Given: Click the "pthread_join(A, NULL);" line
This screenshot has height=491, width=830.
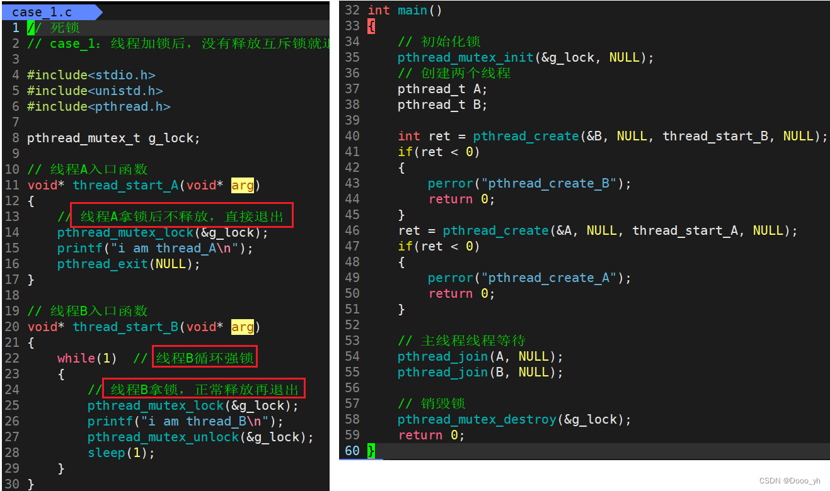Looking at the screenshot, I should pyautogui.click(x=480, y=356).
